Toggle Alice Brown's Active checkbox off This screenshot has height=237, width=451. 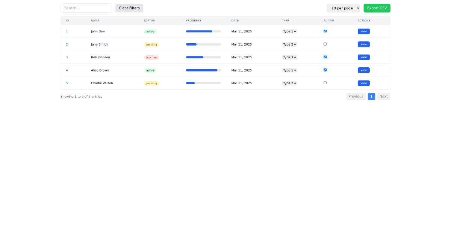[325, 70]
